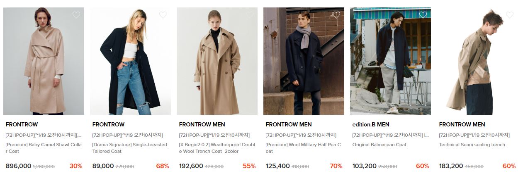
Task: Open '[Premium] Baby Camel Shawl Collar Coat' title
Action: [44, 148]
